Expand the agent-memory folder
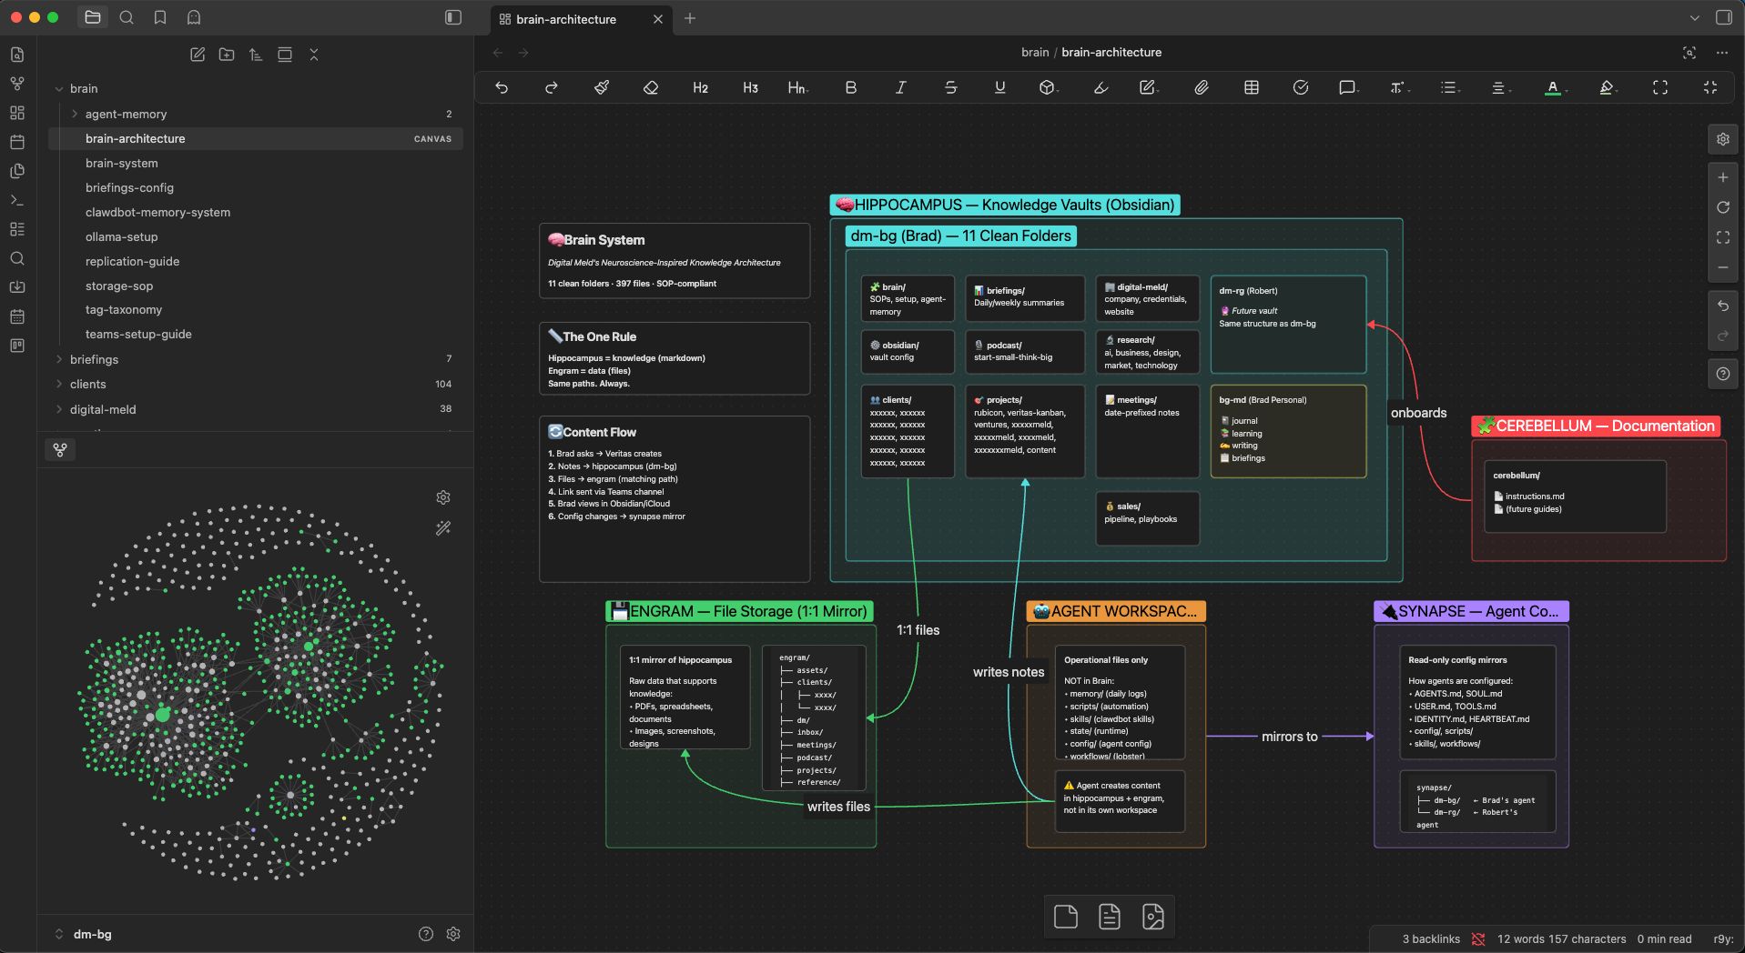Viewport: 1745px width, 953px height. pyautogui.click(x=75, y=114)
